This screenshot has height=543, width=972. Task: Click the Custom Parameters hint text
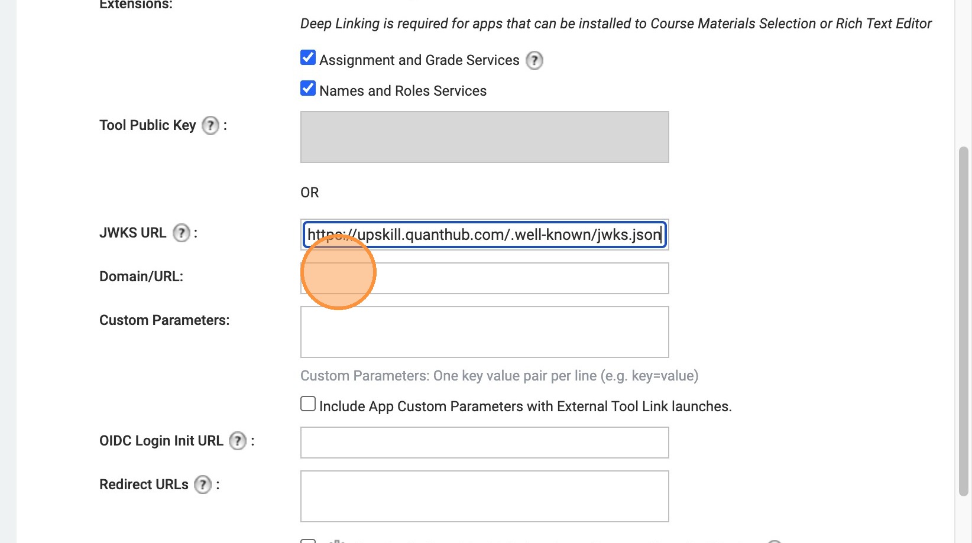[499, 376]
